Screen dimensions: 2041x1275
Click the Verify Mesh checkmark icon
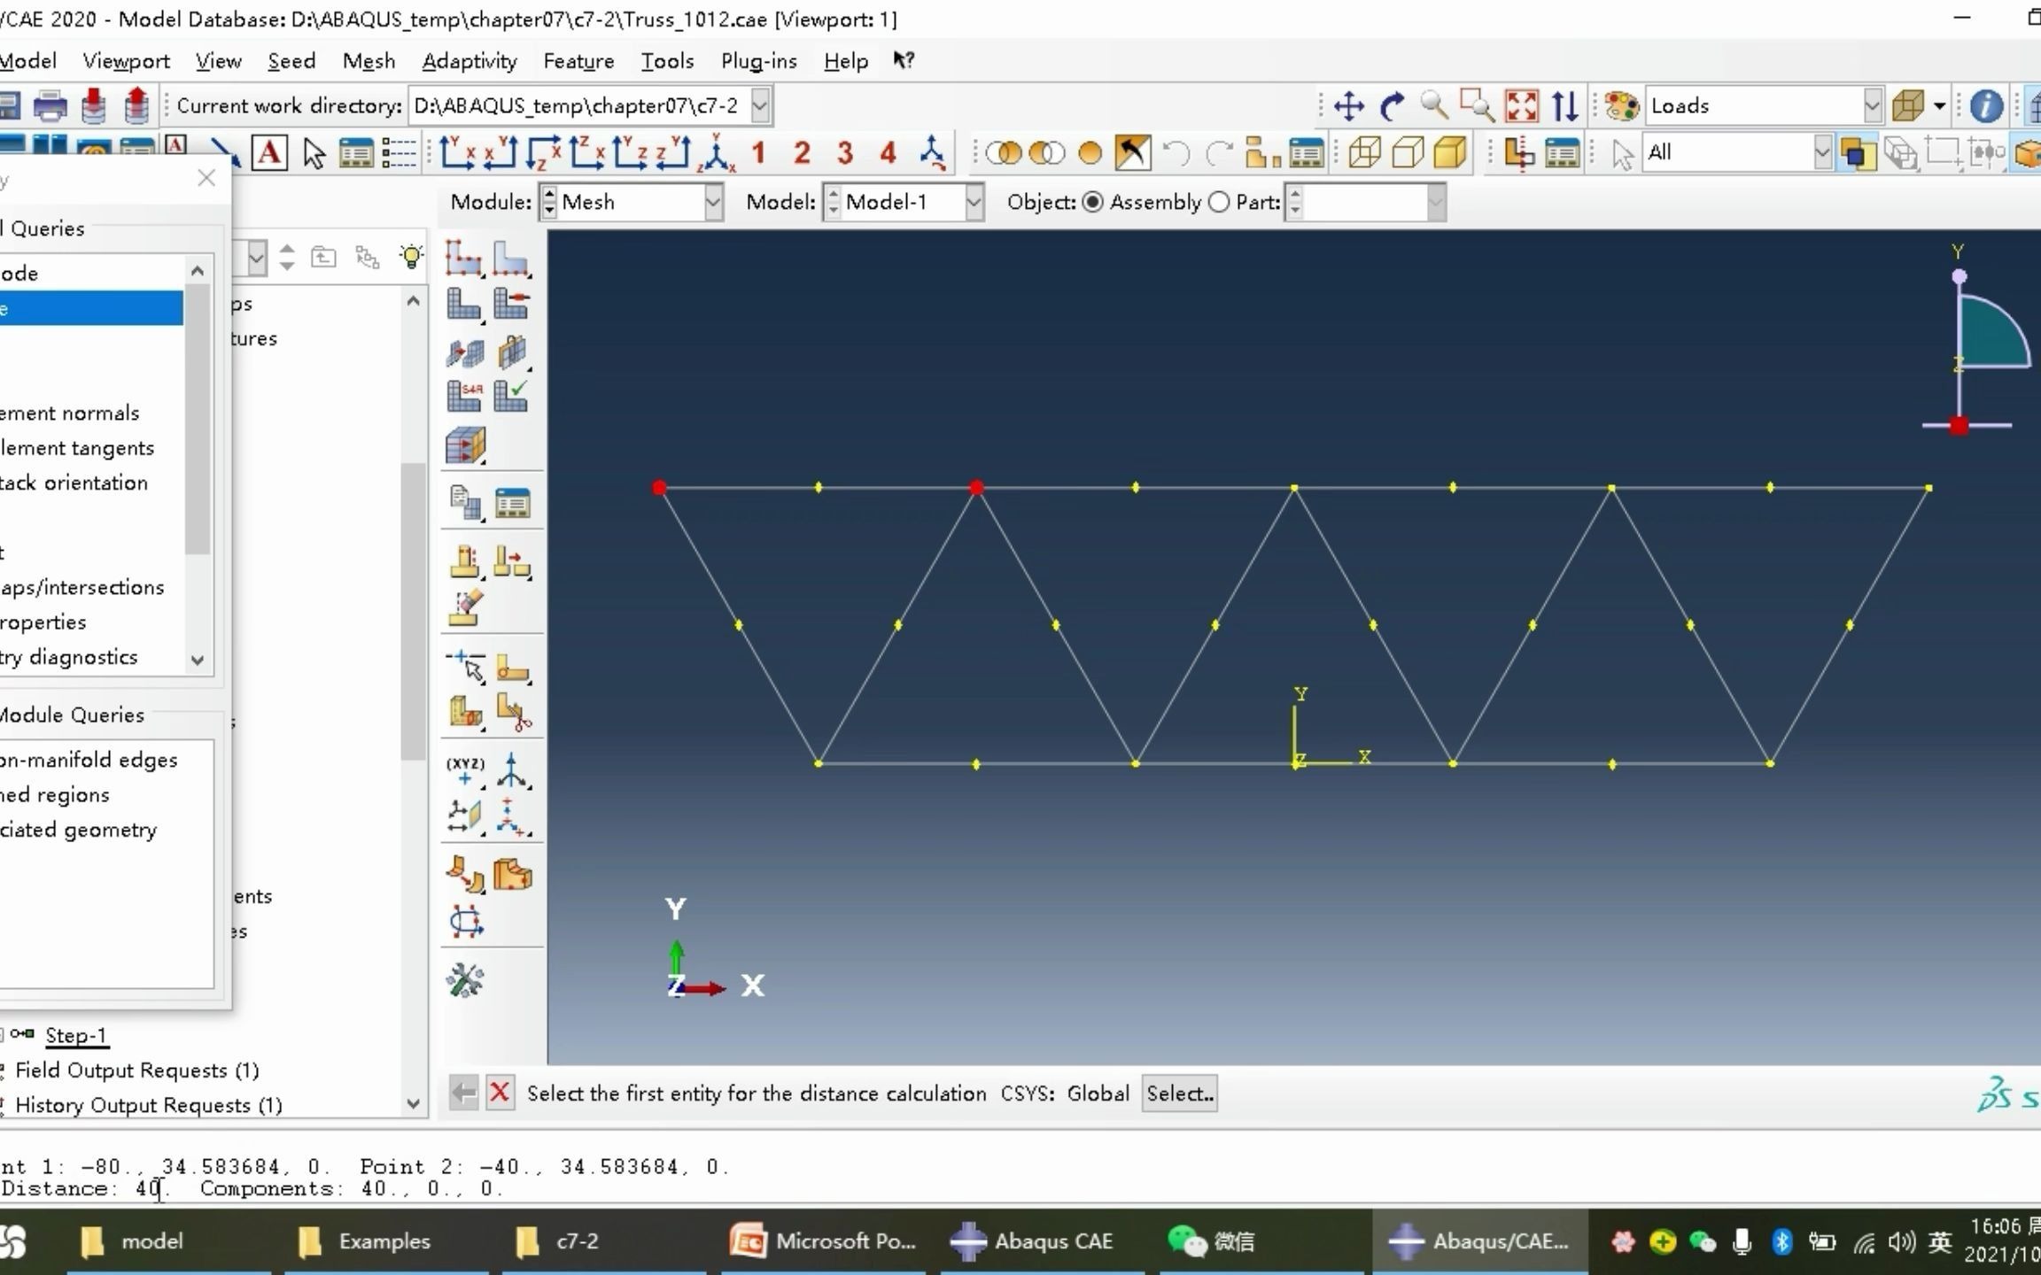(x=512, y=395)
